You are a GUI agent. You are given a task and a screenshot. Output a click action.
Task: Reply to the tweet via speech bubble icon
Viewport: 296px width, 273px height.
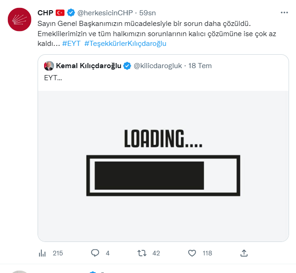(95, 253)
